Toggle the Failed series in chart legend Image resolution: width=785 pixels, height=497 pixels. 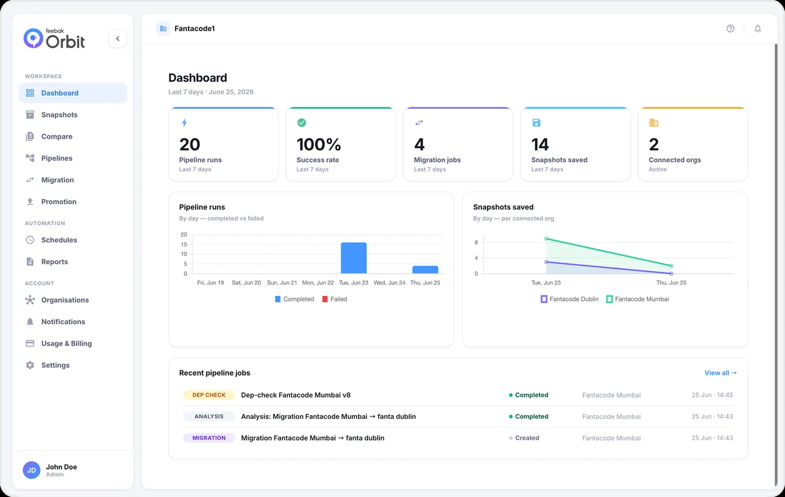(334, 299)
